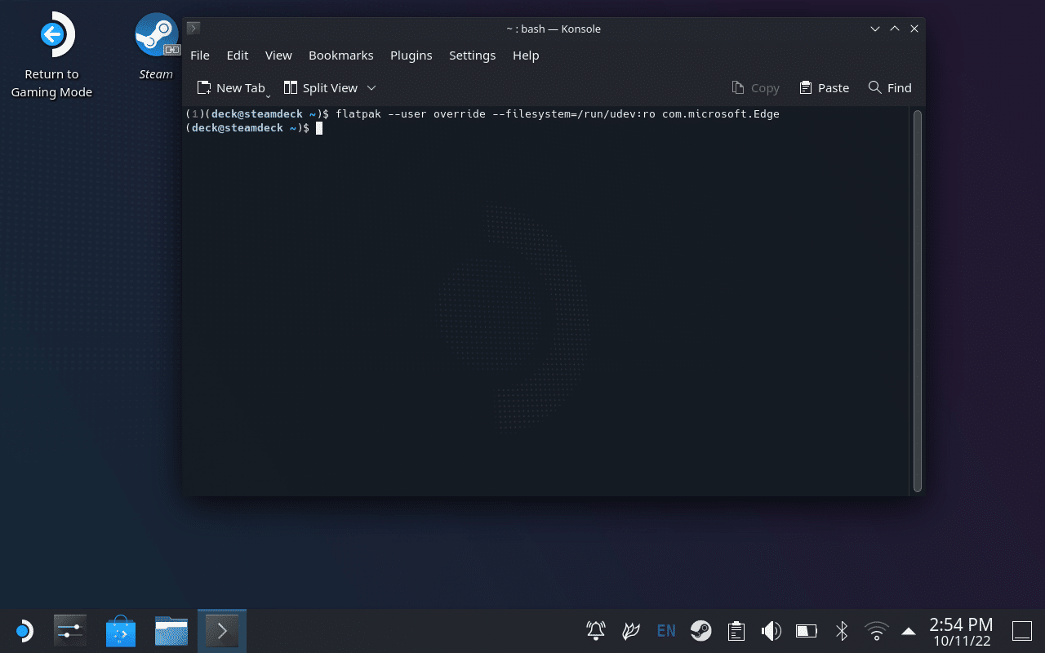Click the Paste button
Screen dimensions: 1045x653
(824, 88)
